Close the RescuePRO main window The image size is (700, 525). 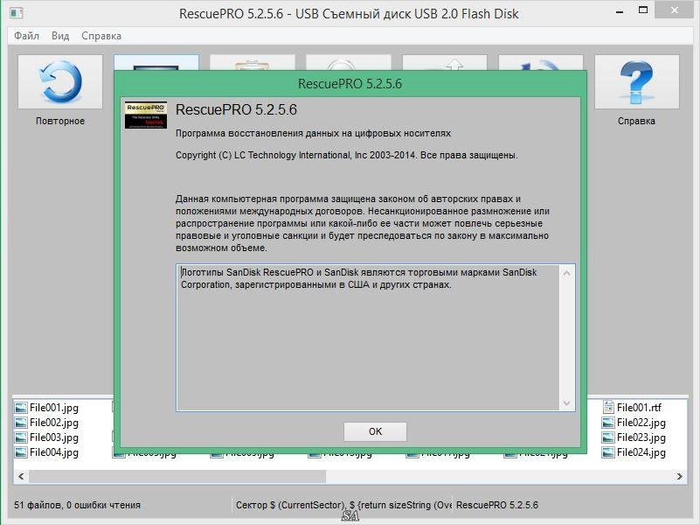[x=675, y=10]
